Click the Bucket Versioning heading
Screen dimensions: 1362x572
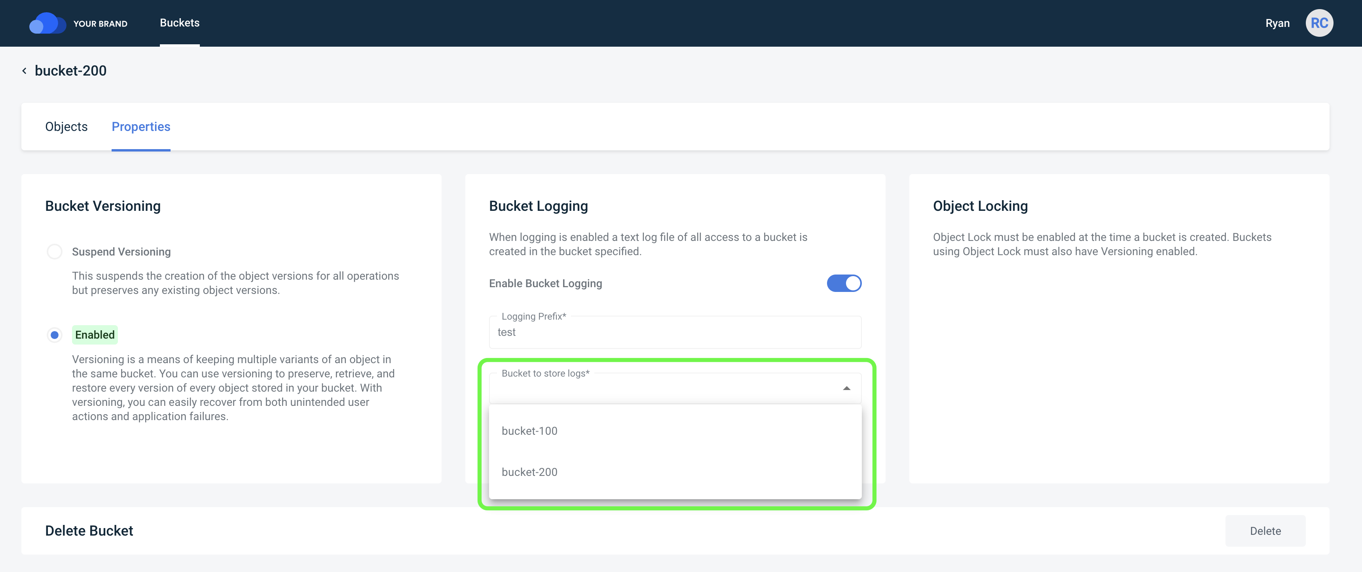pyautogui.click(x=102, y=206)
